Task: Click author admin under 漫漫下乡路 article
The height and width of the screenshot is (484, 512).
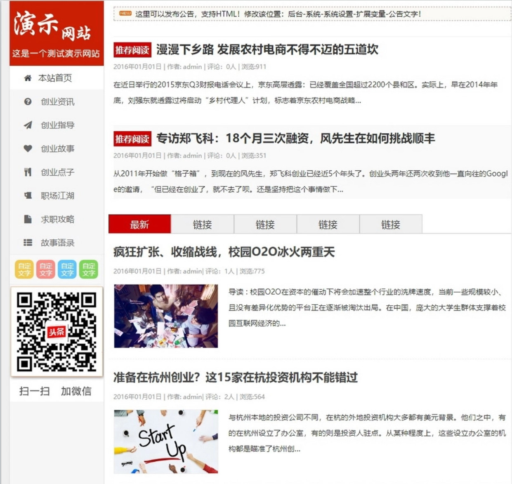Action: pos(192,67)
